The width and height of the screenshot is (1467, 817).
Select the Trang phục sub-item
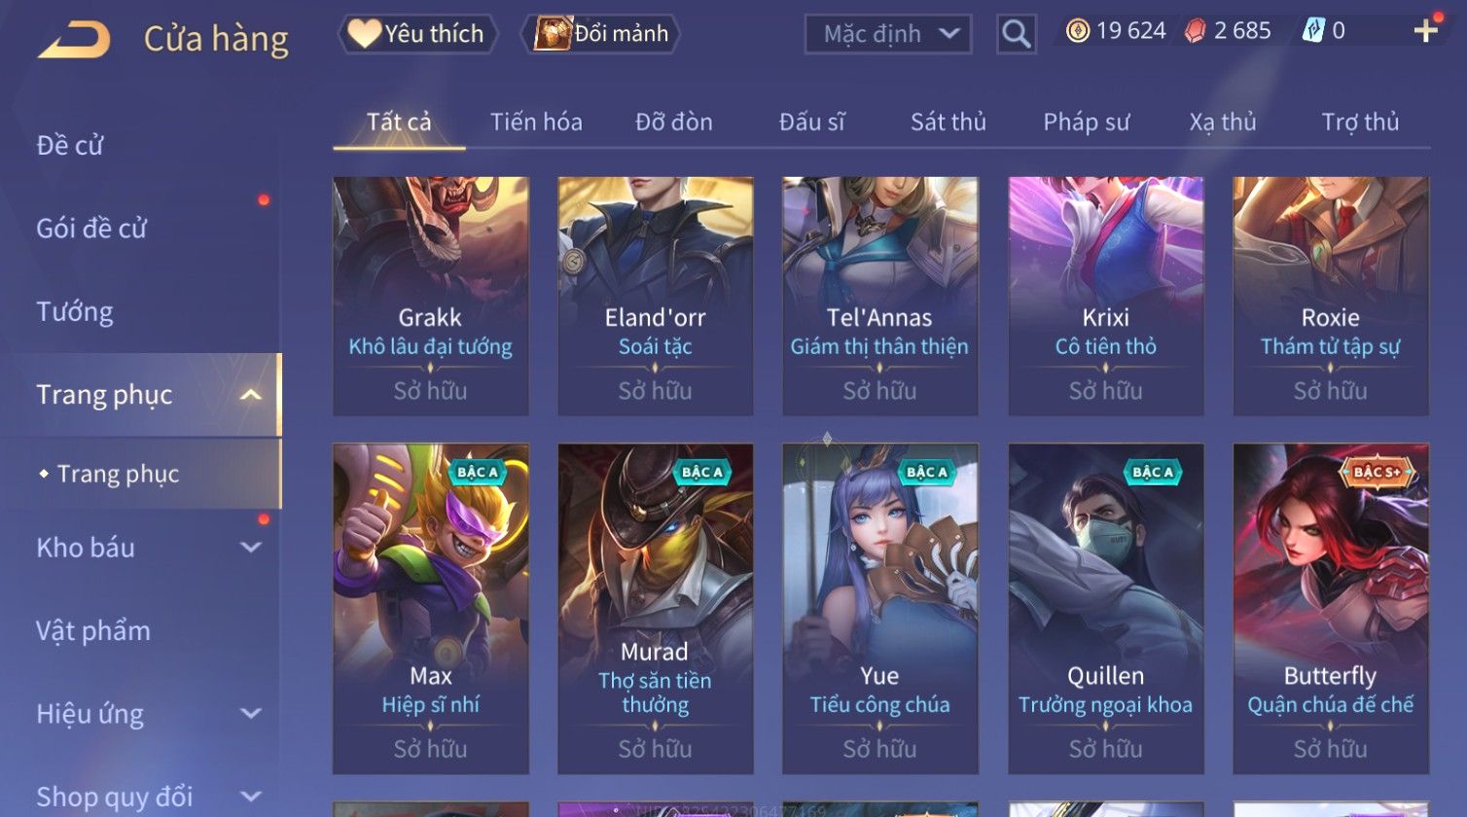click(118, 474)
